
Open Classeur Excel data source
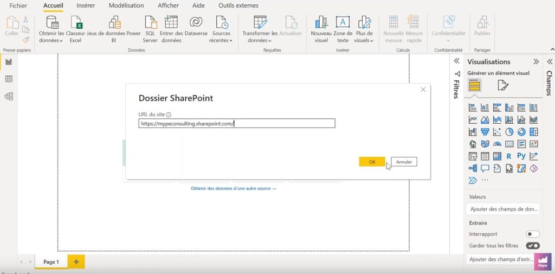pos(75,29)
